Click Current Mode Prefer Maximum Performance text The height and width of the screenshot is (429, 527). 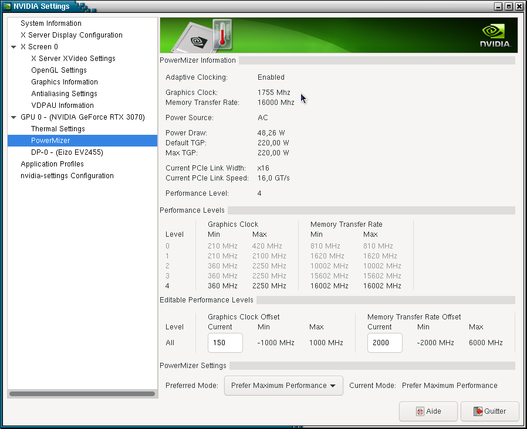[x=450, y=386]
